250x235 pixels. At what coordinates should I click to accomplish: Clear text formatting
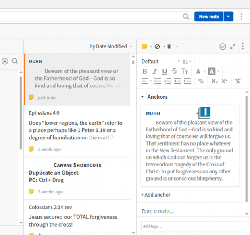click(238, 81)
